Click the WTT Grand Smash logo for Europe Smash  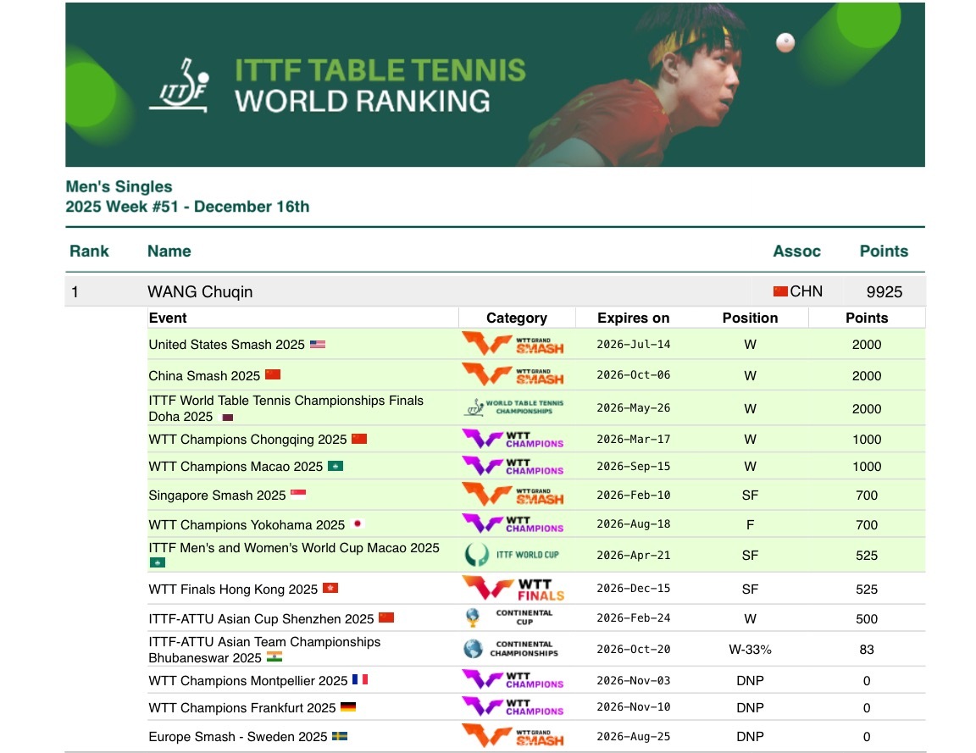[x=513, y=736]
